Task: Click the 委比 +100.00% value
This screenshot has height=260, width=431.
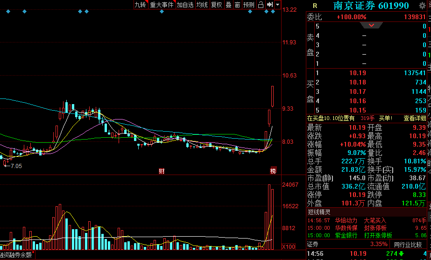Action: tap(352, 17)
